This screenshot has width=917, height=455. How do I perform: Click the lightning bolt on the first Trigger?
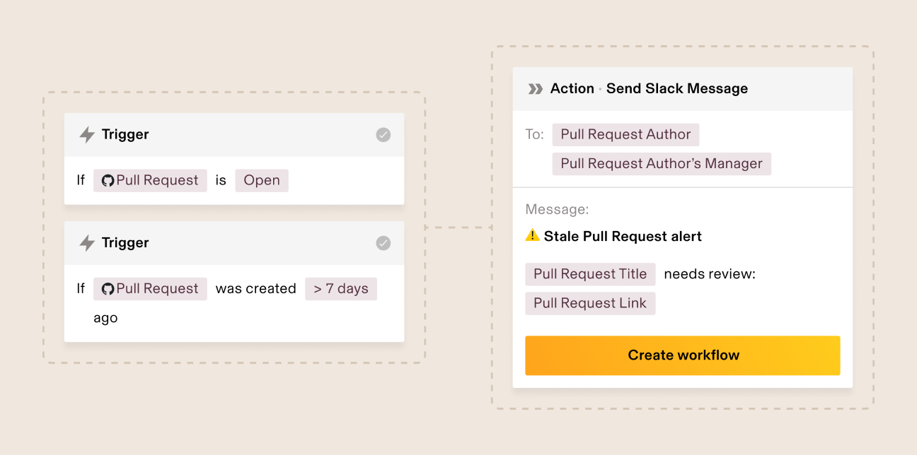pyautogui.click(x=87, y=135)
